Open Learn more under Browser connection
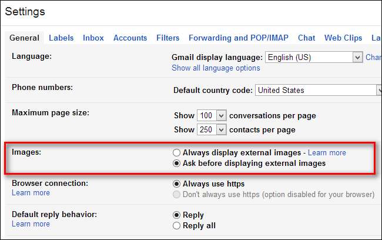382x240 pixels. tap(31, 193)
